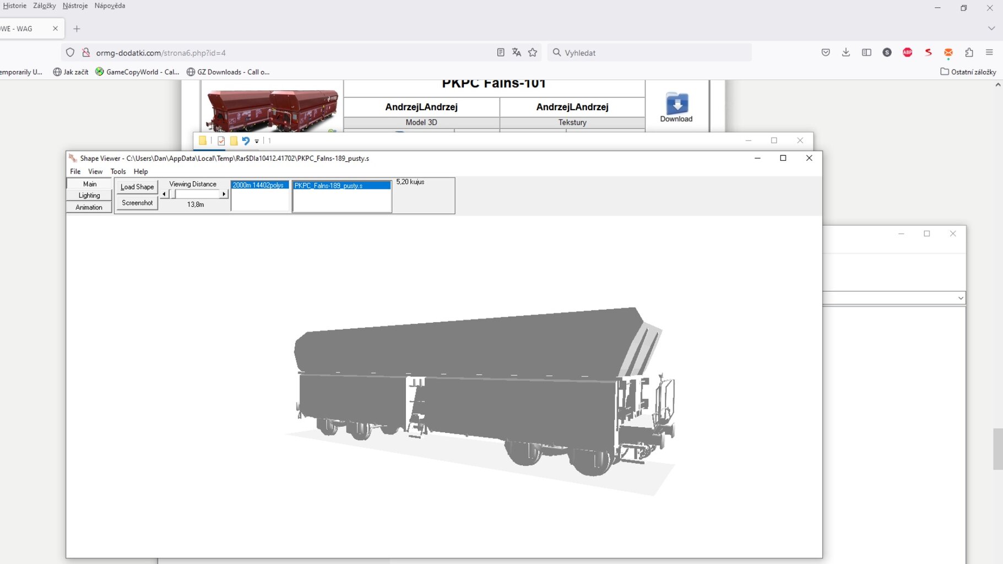Switch to the Animation tab
1003x564 pixels.
click(x=89, y=208)
